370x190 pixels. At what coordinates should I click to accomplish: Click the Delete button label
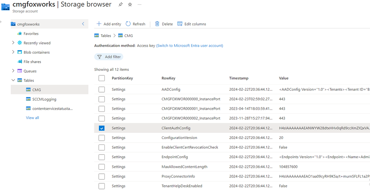167,24
